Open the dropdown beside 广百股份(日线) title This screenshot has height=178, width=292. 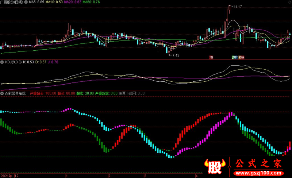26,2
